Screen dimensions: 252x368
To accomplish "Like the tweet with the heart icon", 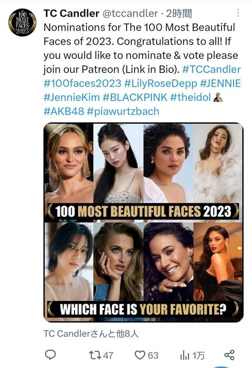I will [x=140, y=355].
